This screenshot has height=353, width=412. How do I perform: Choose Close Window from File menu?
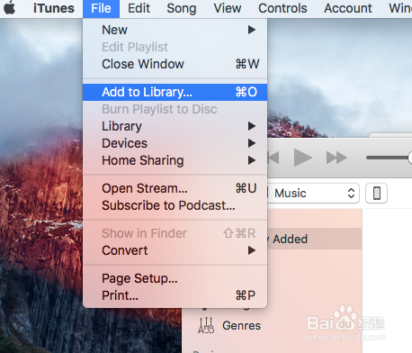[x=175, y=64]
